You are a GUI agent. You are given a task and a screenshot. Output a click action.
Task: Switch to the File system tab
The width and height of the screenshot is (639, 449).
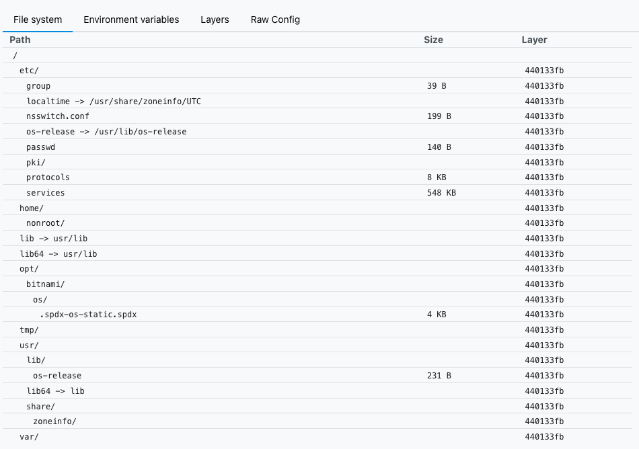38,19
